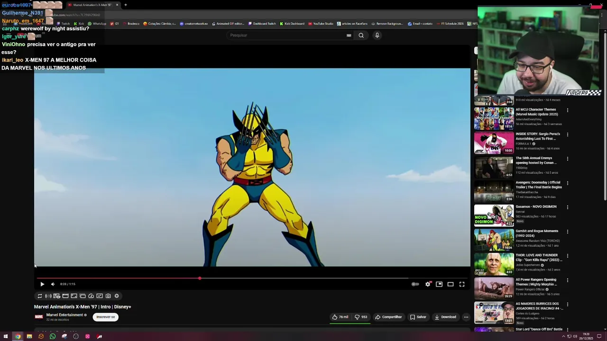Open player settings gear menu
This screenshot has width=607, height=341.
(428, 284)
